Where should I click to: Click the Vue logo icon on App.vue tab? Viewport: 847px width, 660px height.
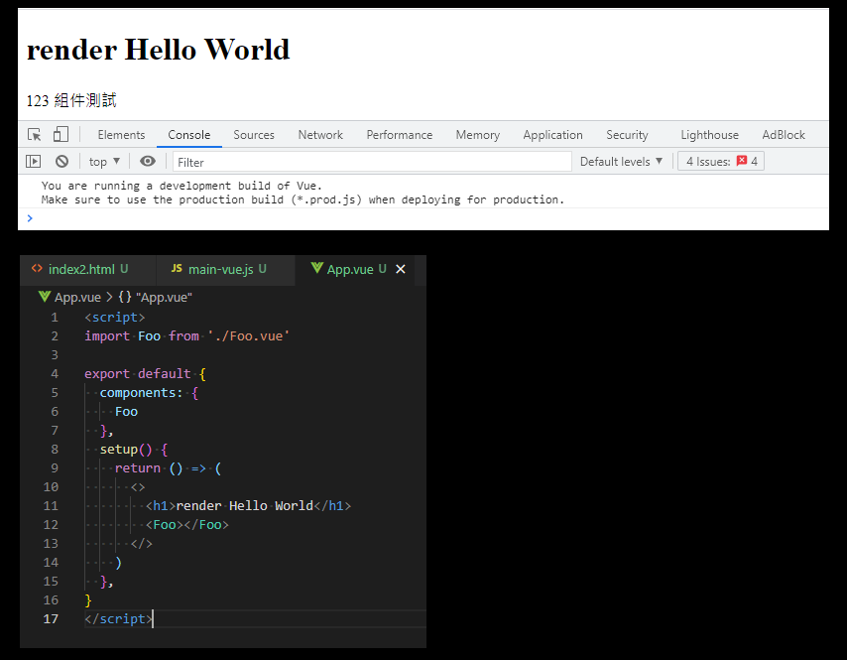[x=317, y=268]
